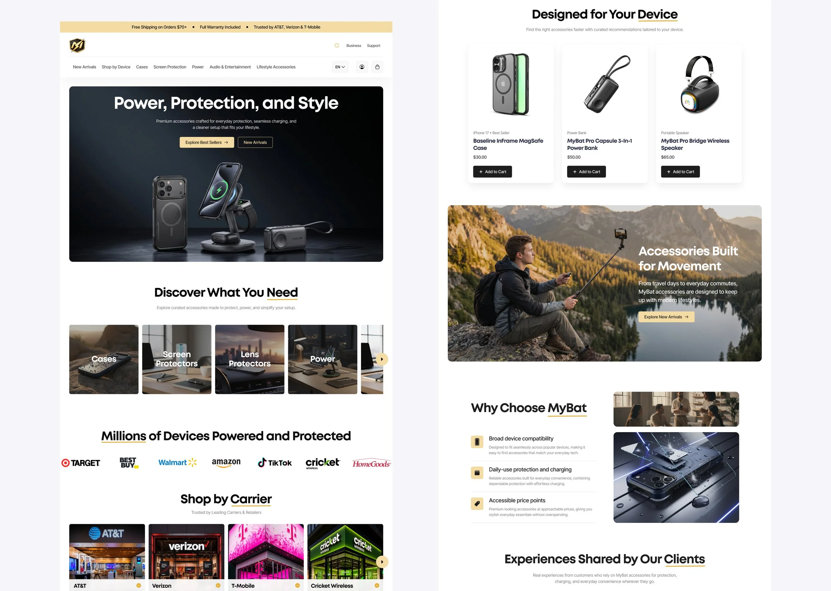Click the phone-with-shattered-glass image in Why Choose MyBat

pos(676,477)
